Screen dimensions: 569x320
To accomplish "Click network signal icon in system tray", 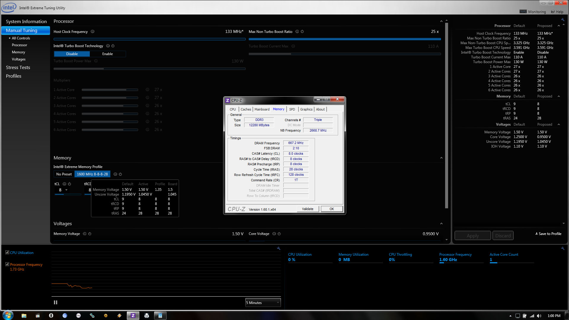I will tap(532, 316).
